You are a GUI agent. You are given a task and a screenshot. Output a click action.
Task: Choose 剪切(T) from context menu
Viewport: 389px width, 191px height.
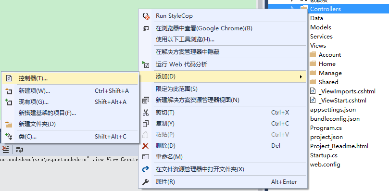click(x=223, y=113)
